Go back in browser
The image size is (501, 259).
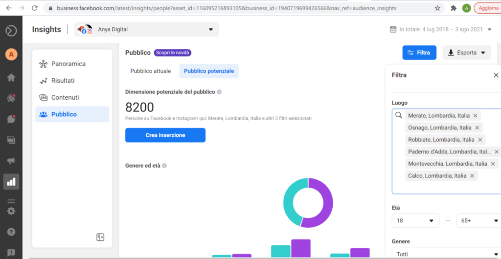pos(9,8)
